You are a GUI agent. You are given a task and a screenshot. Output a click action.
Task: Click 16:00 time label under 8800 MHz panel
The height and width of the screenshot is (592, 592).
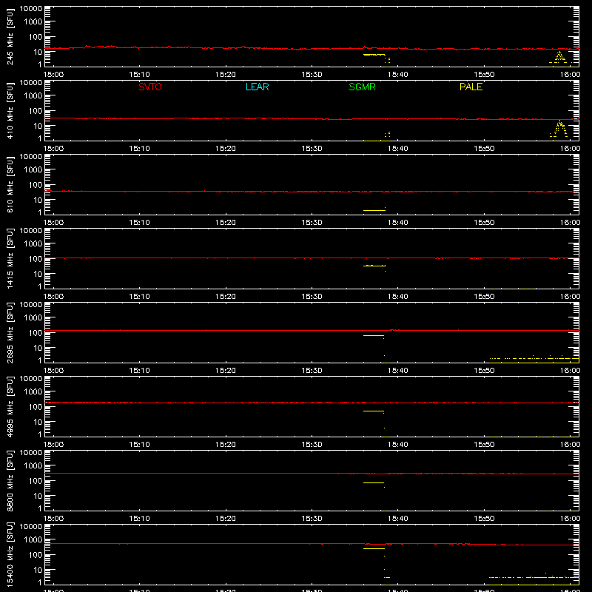[x=570, y=519]
